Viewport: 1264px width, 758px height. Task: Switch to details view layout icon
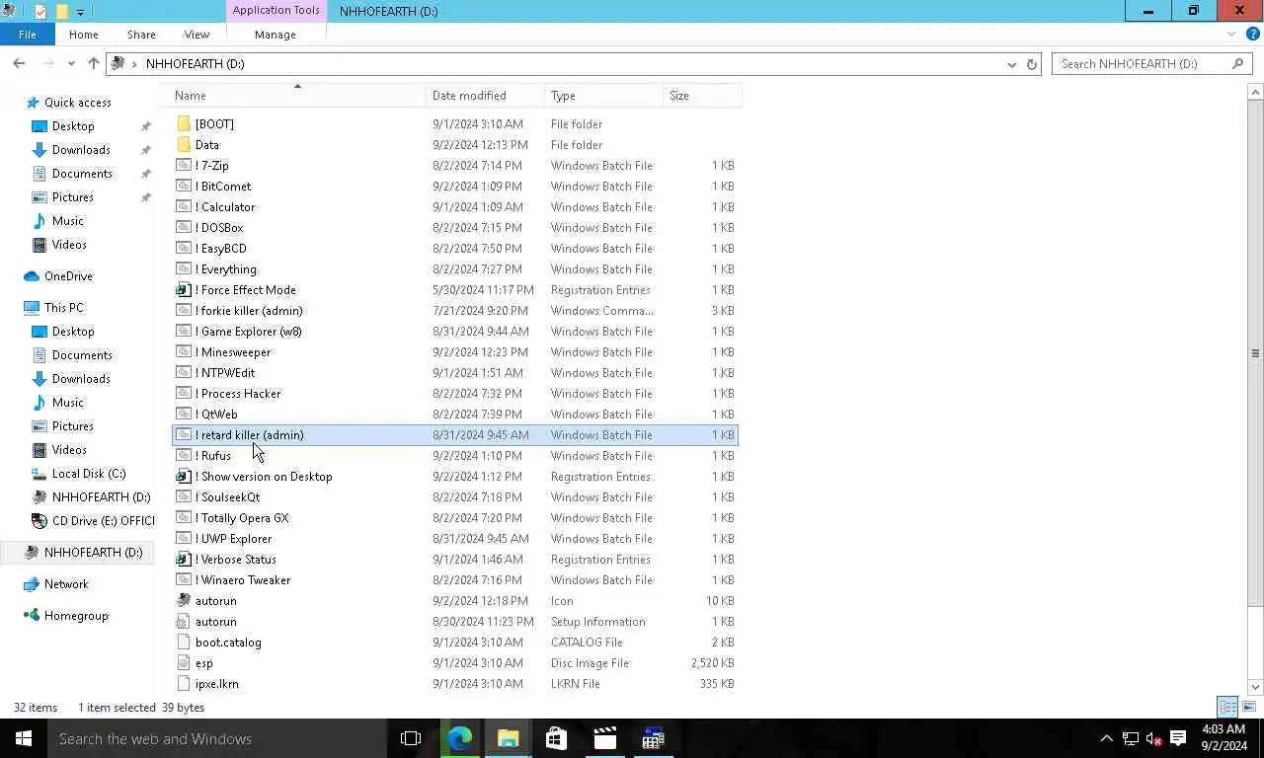click(1227, 707)
